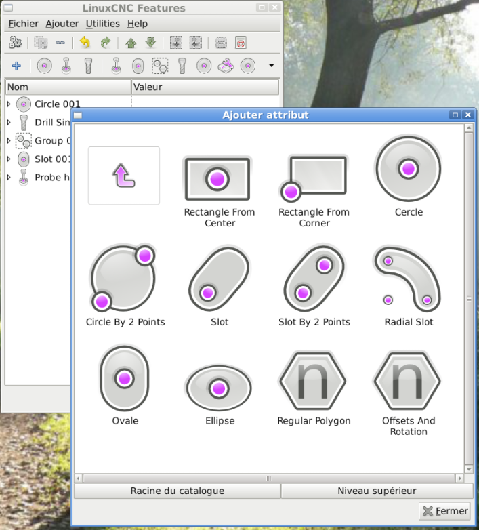Click the Racine du catalogue button

[178, 491]
